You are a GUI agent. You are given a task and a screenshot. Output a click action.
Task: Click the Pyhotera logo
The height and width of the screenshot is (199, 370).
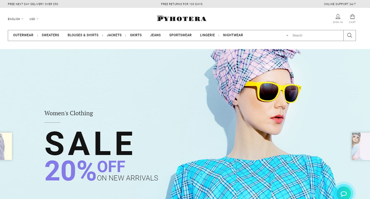click(x=182, y=19)
